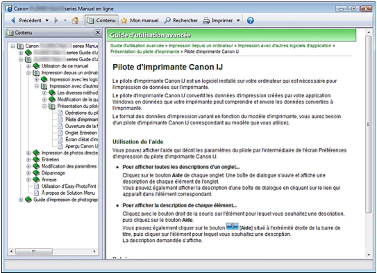
Task: Expand the first series Guide node
Action: pos(21,52)
